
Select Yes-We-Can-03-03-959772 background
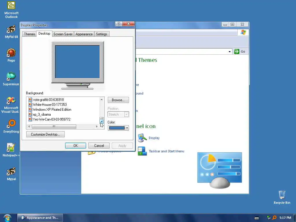tap(51, 119)
